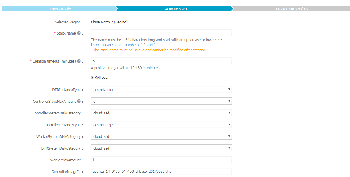
Task: Click the orange stack name uniqueness warning
Action: (x=149, y=50)
